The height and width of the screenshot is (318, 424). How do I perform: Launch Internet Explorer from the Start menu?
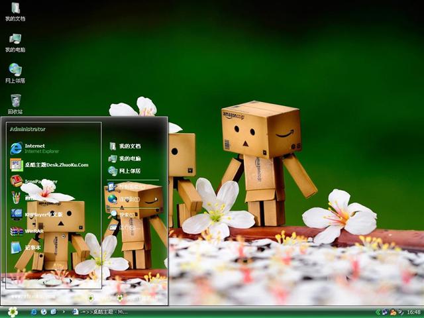41,148
